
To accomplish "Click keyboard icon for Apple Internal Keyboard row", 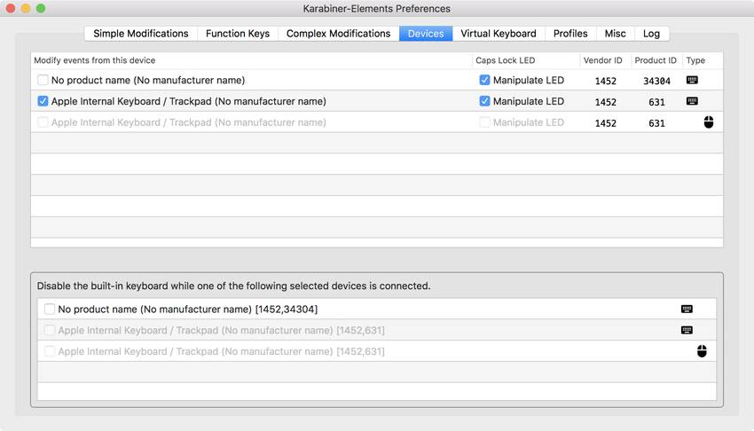I will coord(692,101).
